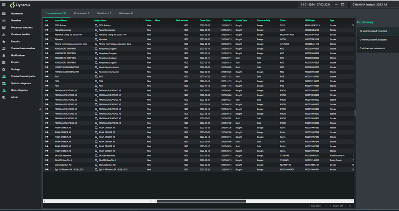Click the Notifications bell icon
Image resolution: width=399 pixels, height=211 pixels.
coord(4,56)
